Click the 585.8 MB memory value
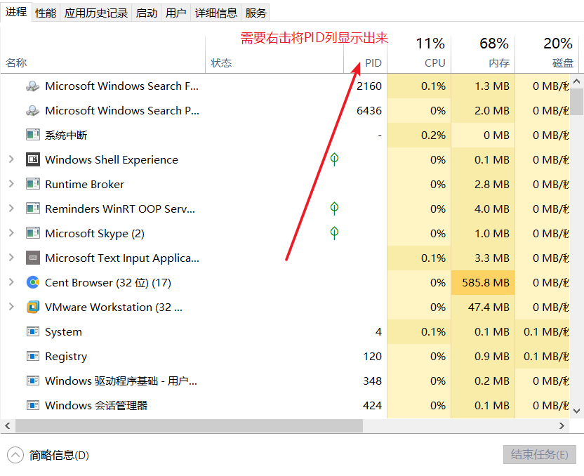584x476 pixels. tap(486, 282)
